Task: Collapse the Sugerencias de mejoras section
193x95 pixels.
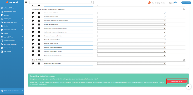Action: click(x=184, y=9)
